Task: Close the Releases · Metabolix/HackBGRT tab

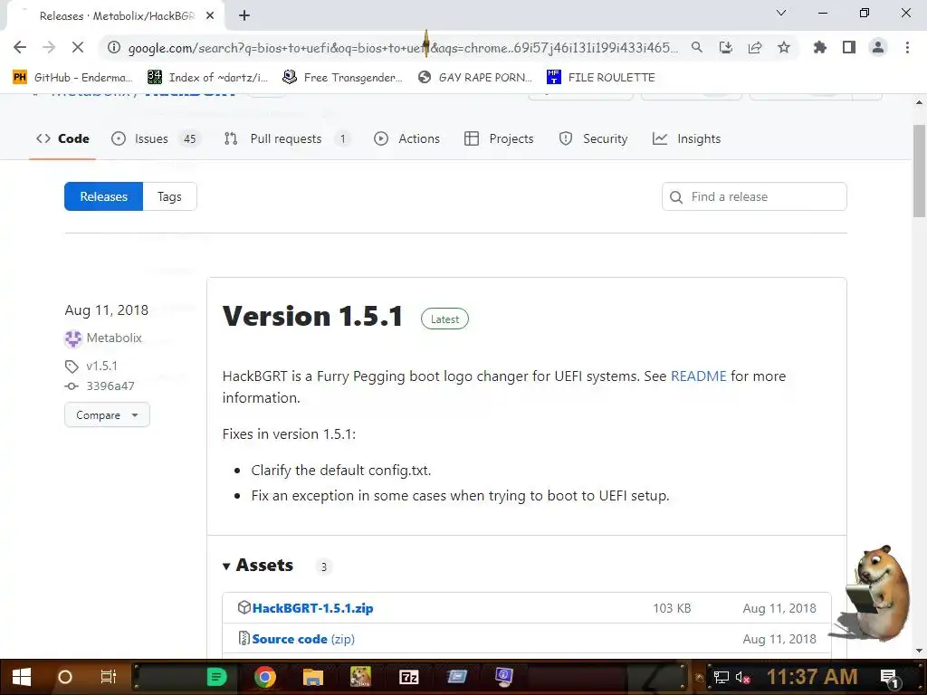Action: (209, 16)
